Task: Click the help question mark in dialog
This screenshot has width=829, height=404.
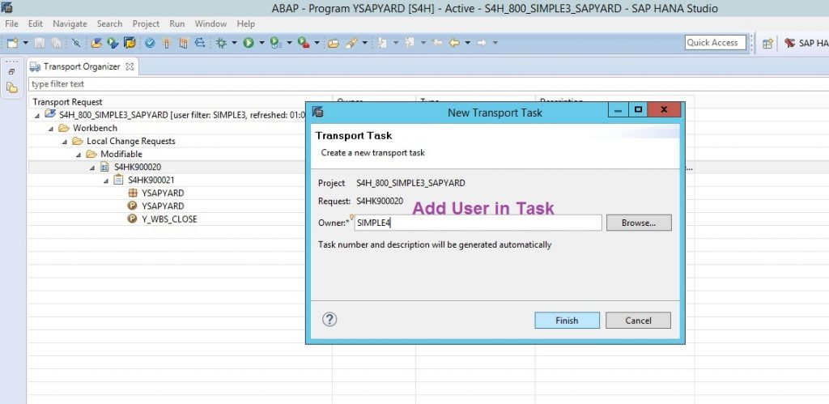Action: (x=329, y=319)
